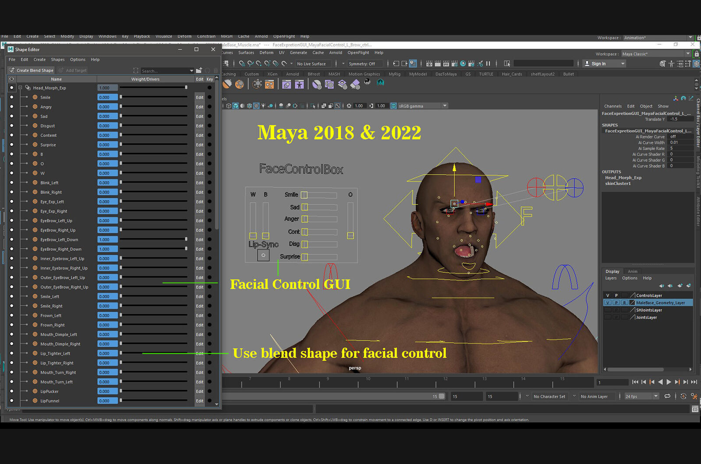This screenshot has height=464, width=701.
Task: Click Edit button for Blink_Left shape
Action: 200,183
